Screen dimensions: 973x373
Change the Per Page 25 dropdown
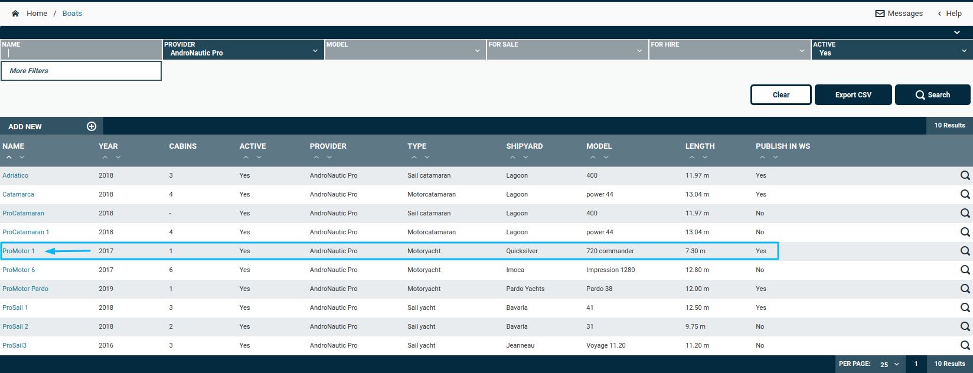pyautogui.click(x=890, y=364)
